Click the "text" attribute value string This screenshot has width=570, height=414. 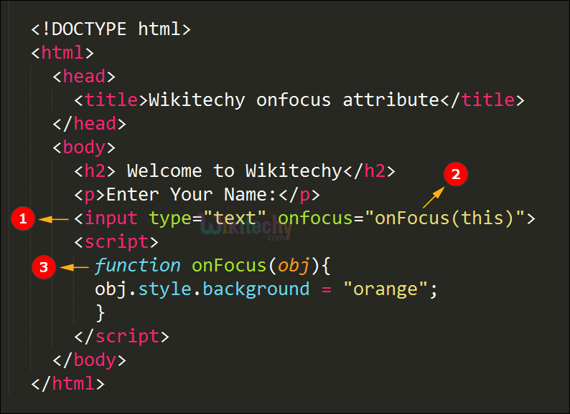tap(235, 218)
